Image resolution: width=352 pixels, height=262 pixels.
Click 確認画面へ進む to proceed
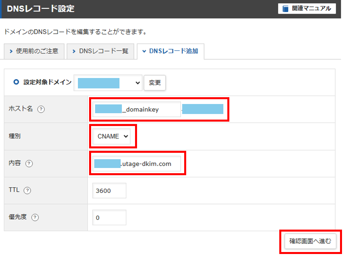click(310, 241)
